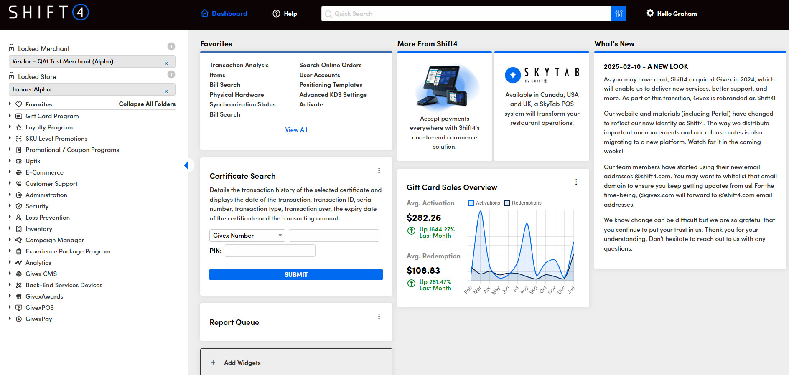Open Certificate Search widget options menu
The width and height of the screenshot is (789, 375).
379,171
